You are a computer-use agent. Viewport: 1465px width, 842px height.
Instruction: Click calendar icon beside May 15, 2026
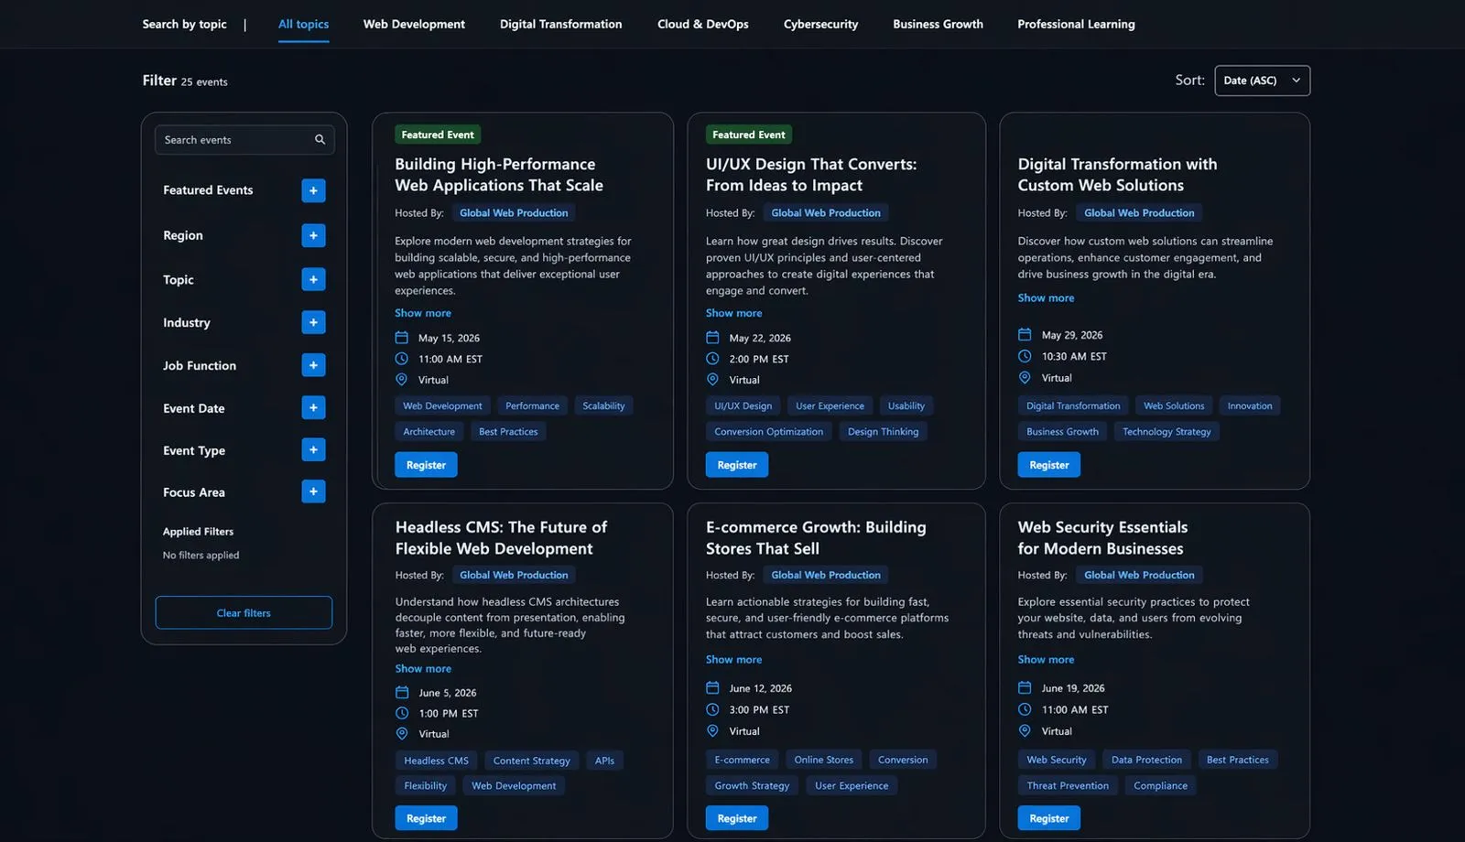pyautogui.click(x=401, y=338)
